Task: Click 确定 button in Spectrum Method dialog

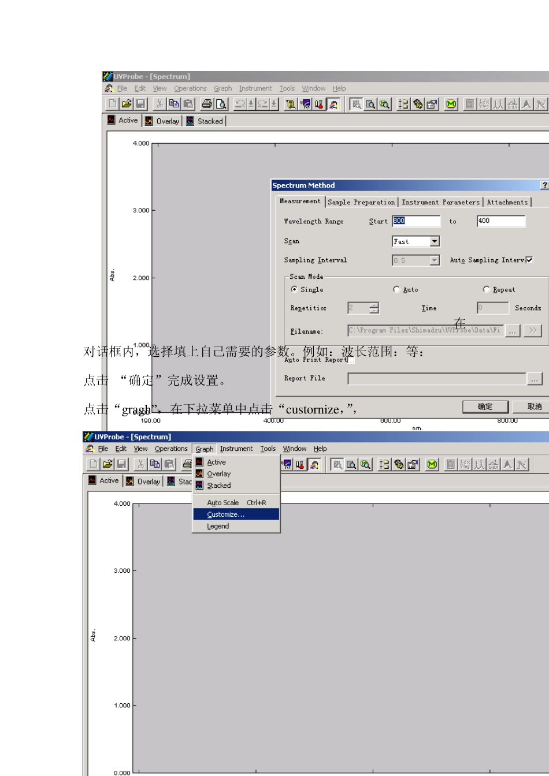Action: (485, 406)
